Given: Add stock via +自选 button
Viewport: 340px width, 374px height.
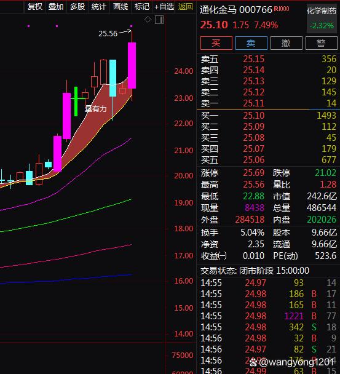Looking at the screenshot, I should [164, 6].
